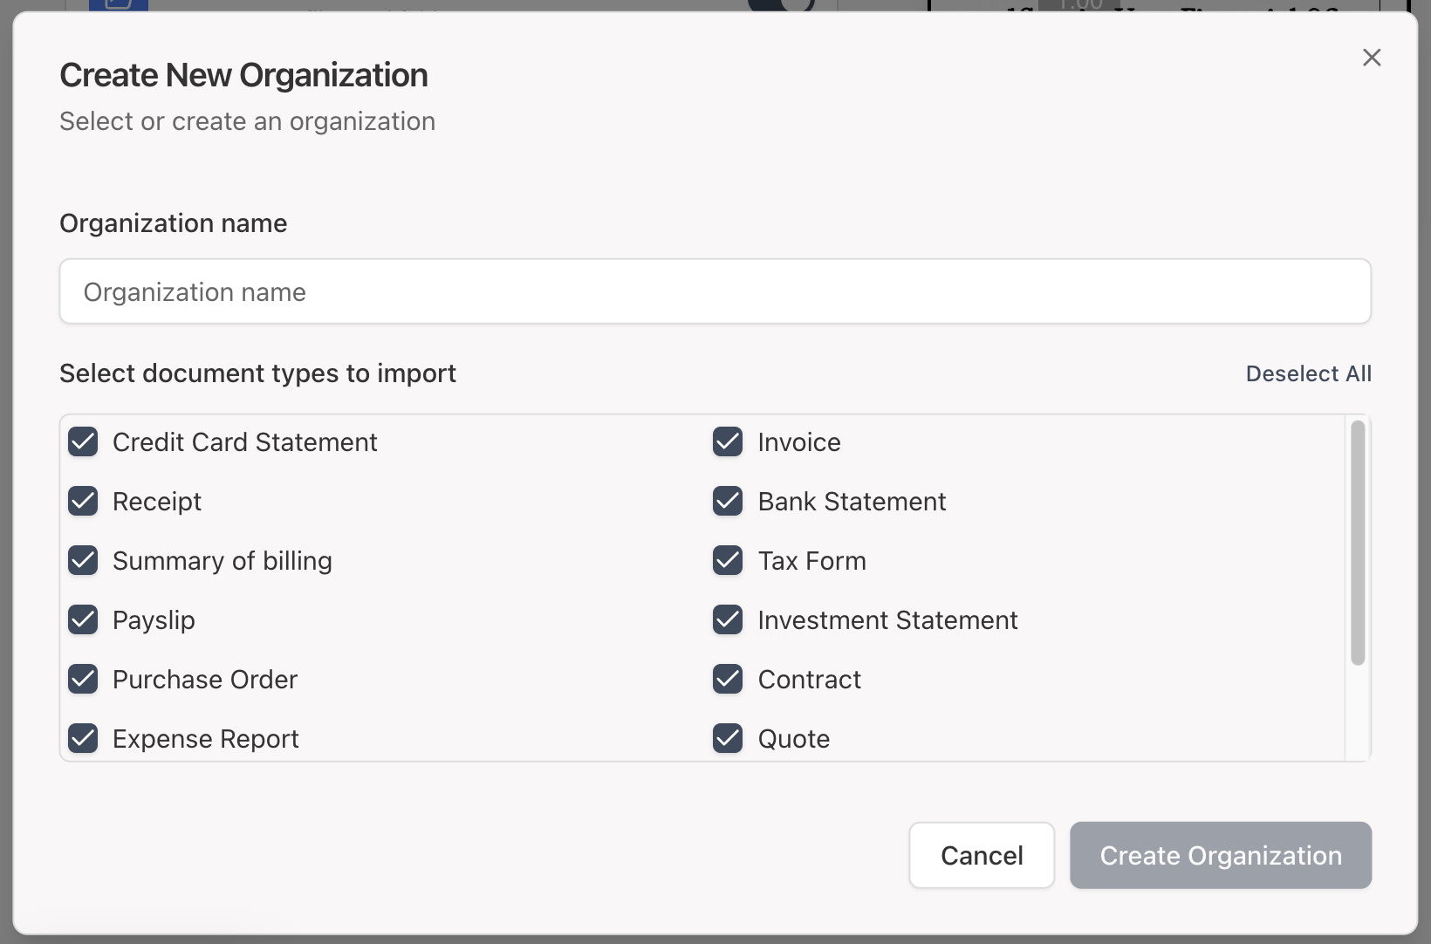Screen dimensions: 1431x944
Task: Select the Credit Card Statement label text
Action: pyautogui.click(x=244, y=442)
